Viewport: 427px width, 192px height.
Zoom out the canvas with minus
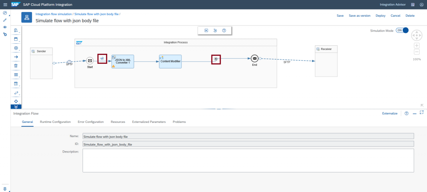417,52
